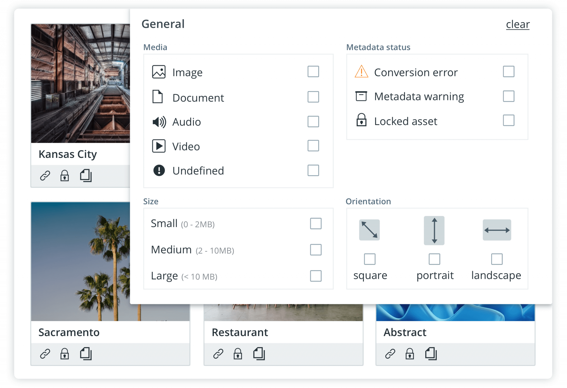567x388 pixels.
Task: Click the Audio speaker icon
Action: 159,122
